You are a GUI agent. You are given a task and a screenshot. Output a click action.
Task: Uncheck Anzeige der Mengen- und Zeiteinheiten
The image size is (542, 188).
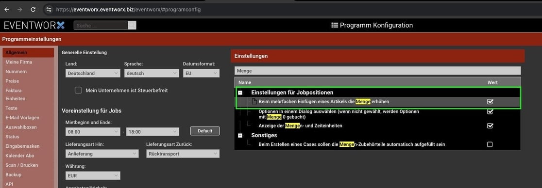[x=490, y=125]
